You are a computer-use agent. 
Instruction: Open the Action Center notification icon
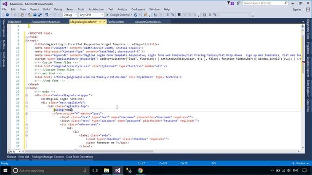tap(304, 171)
